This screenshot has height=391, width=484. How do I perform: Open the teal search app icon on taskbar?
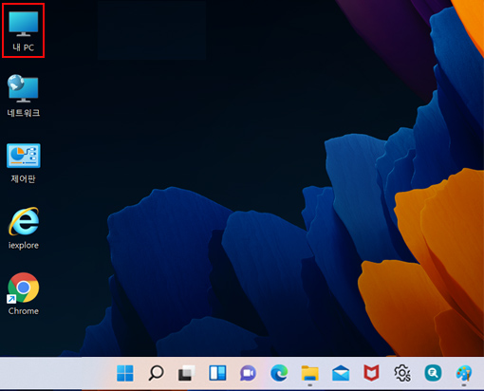(433, 373)
